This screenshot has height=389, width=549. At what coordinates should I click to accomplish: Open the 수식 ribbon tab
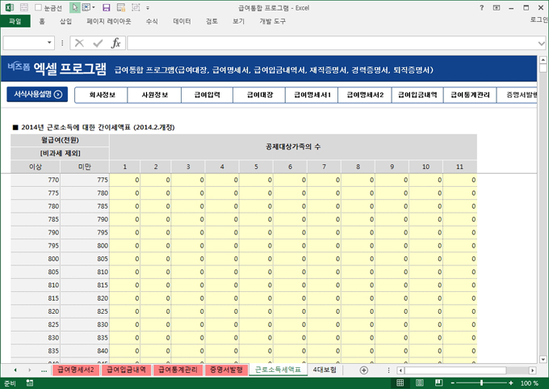click(152, 22)
